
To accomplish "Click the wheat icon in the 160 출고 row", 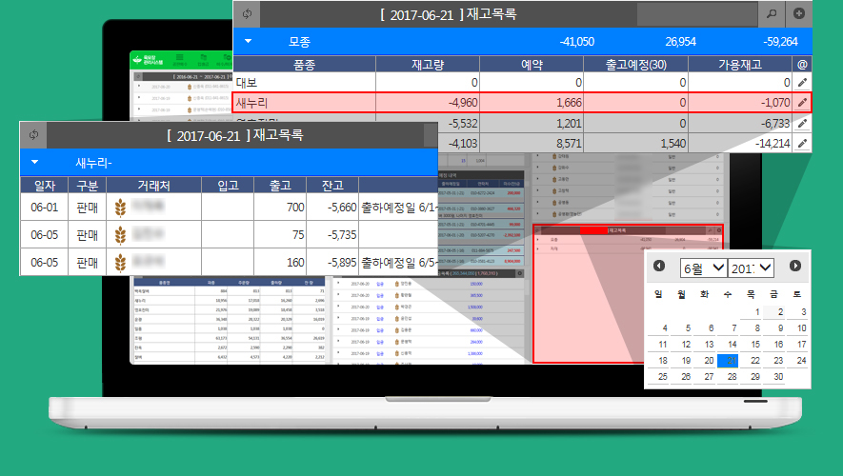I will coord(120,262).
